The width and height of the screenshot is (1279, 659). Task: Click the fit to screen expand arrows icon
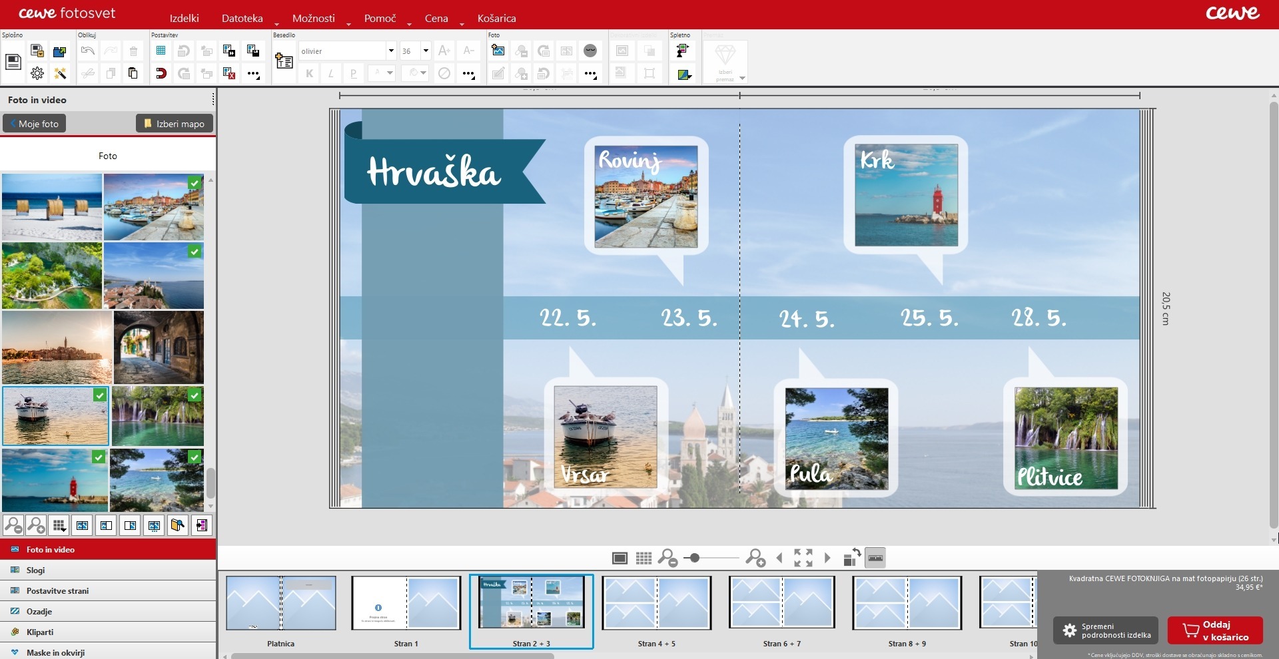[803, 558]
